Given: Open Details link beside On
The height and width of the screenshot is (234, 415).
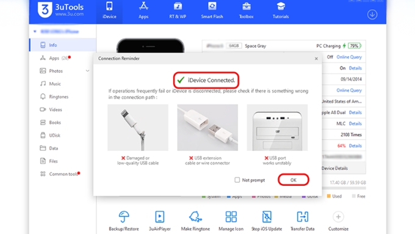Looking at the screenshot, I should [x=355, y=68].
